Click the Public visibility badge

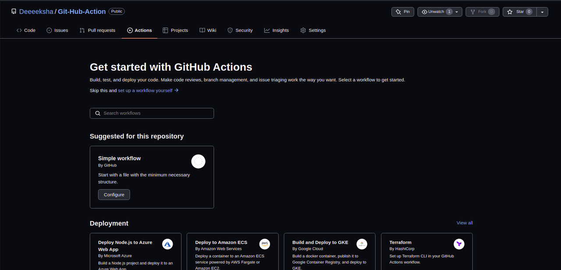click(117, 11)
